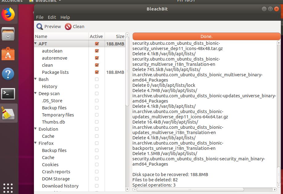Enable the Evolution Cache checkbox
283x194 pixels.
(x=97, y=136)
